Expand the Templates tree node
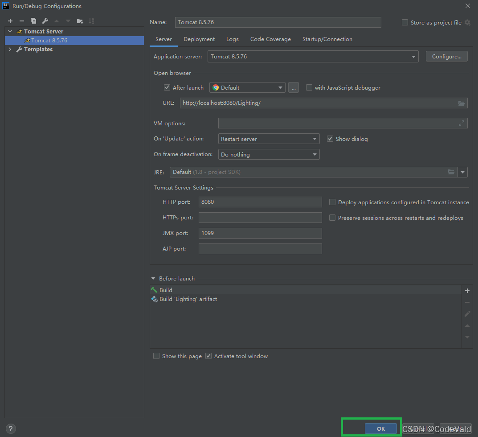The image size is (478, 437). (x=10, y=49)
